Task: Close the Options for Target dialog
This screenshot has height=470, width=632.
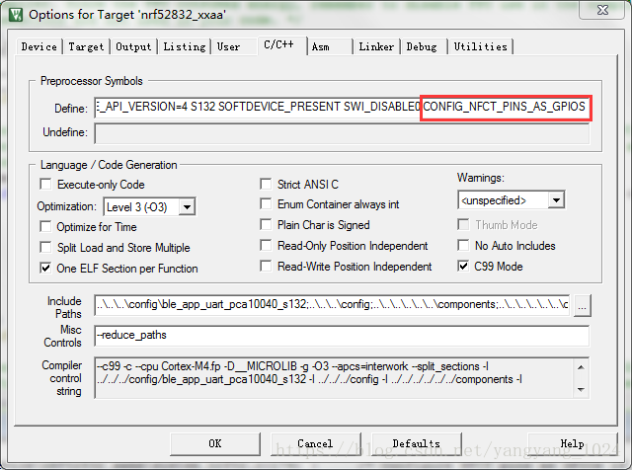Action: pyautogui.click(x=602, y=10)
